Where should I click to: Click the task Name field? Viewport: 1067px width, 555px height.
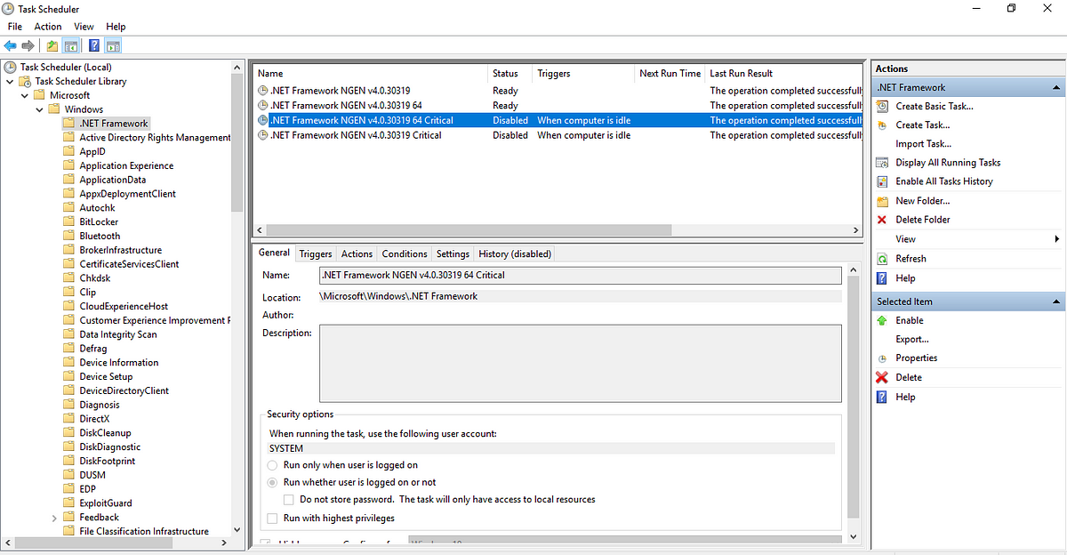click(x=580, y=276)
